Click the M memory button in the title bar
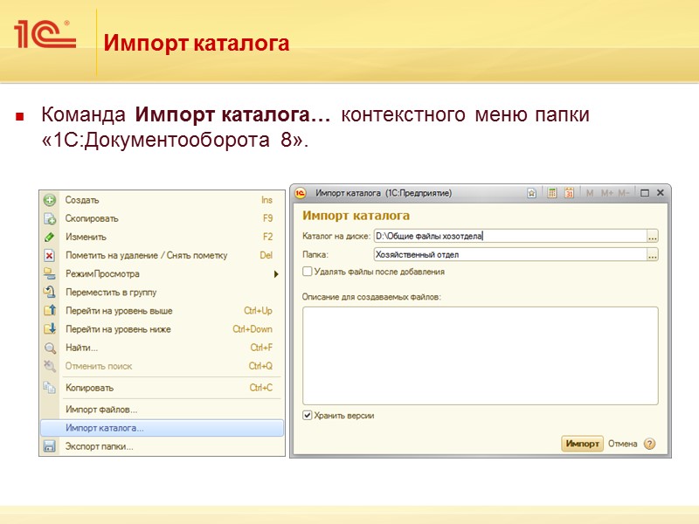699x524 pixels. (x=590, y=193)
